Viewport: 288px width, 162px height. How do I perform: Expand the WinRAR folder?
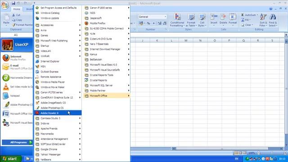coord(58,56)
